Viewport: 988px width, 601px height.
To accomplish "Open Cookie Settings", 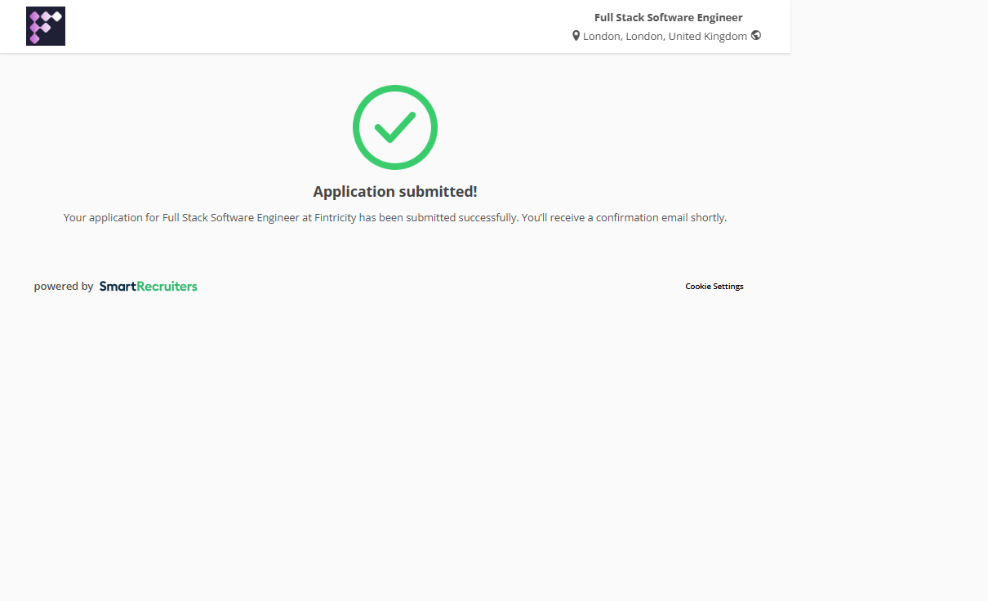I will 714,287.
